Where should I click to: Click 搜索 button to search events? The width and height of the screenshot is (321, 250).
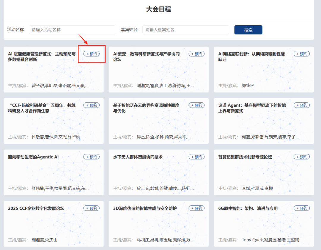click(248, 30)
